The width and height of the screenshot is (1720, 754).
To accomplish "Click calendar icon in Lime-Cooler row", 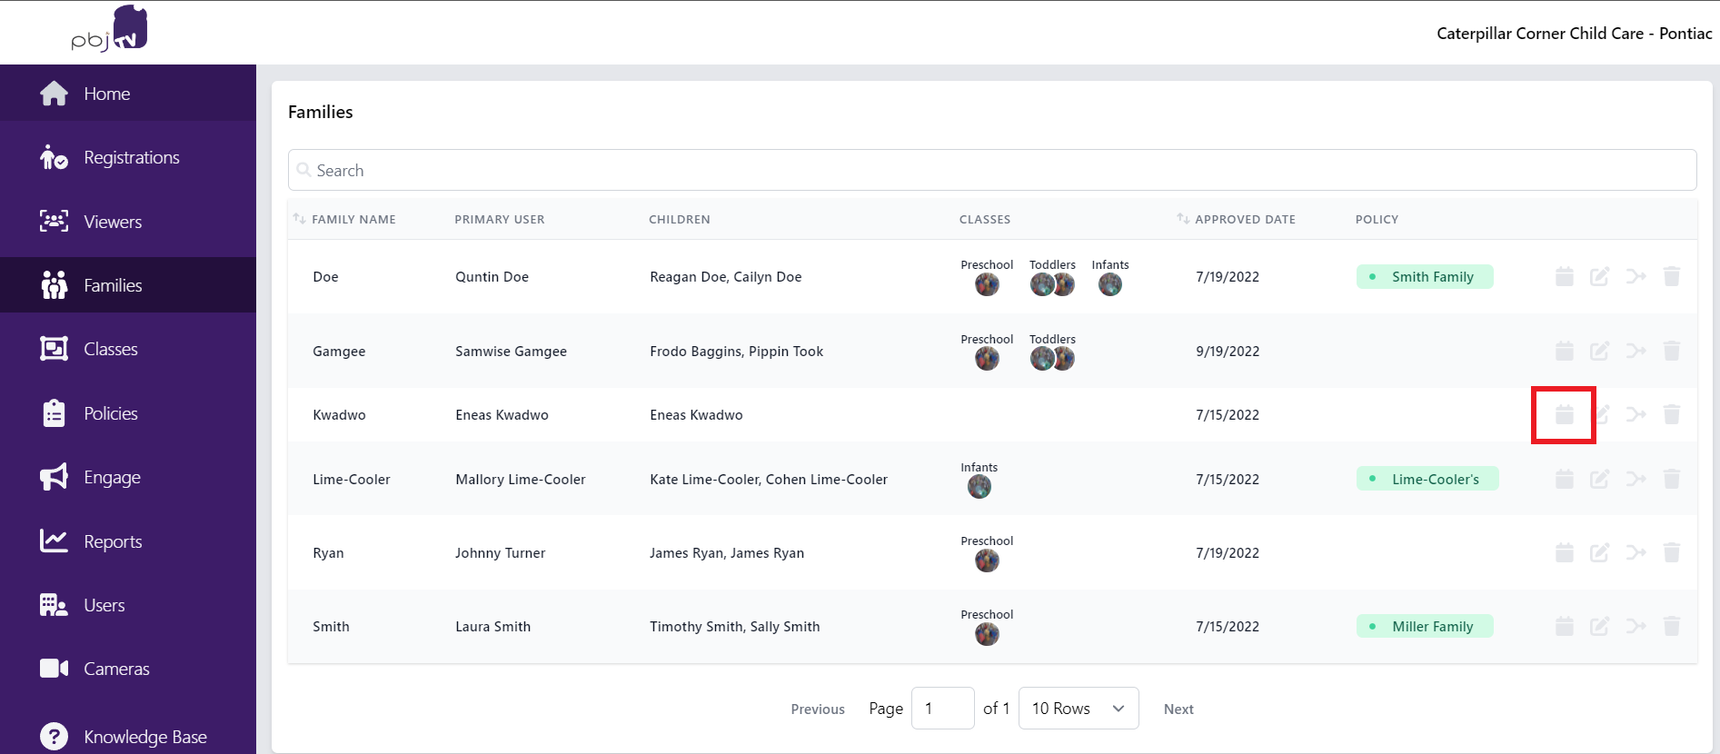I will [1564, 480].
